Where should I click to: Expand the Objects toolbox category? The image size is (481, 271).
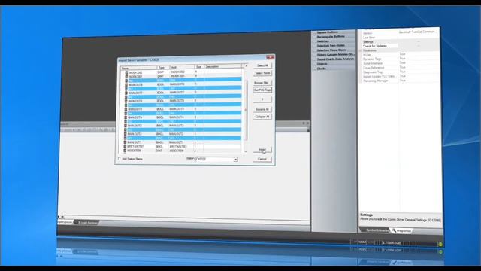[x=334, y=64]
